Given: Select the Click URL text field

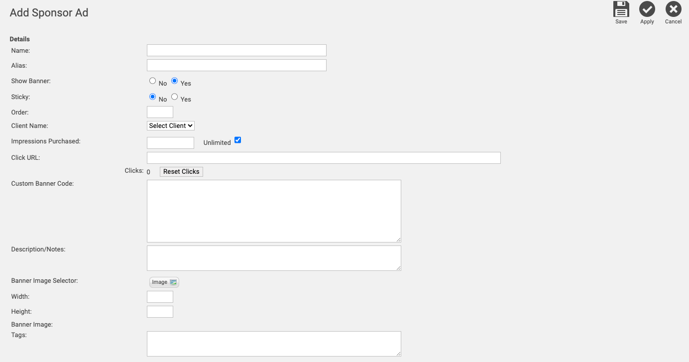Looking at the screenshot, I should pos(324,157).
